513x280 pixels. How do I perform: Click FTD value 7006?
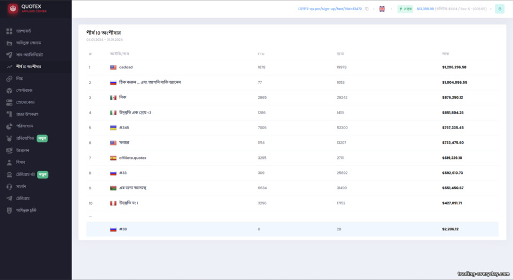(x=262, y=127)
